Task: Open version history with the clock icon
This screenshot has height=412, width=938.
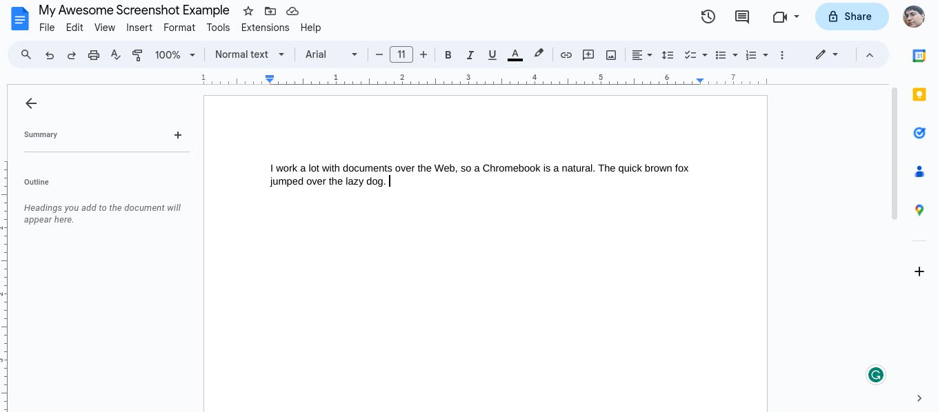Action: [708, 17]
